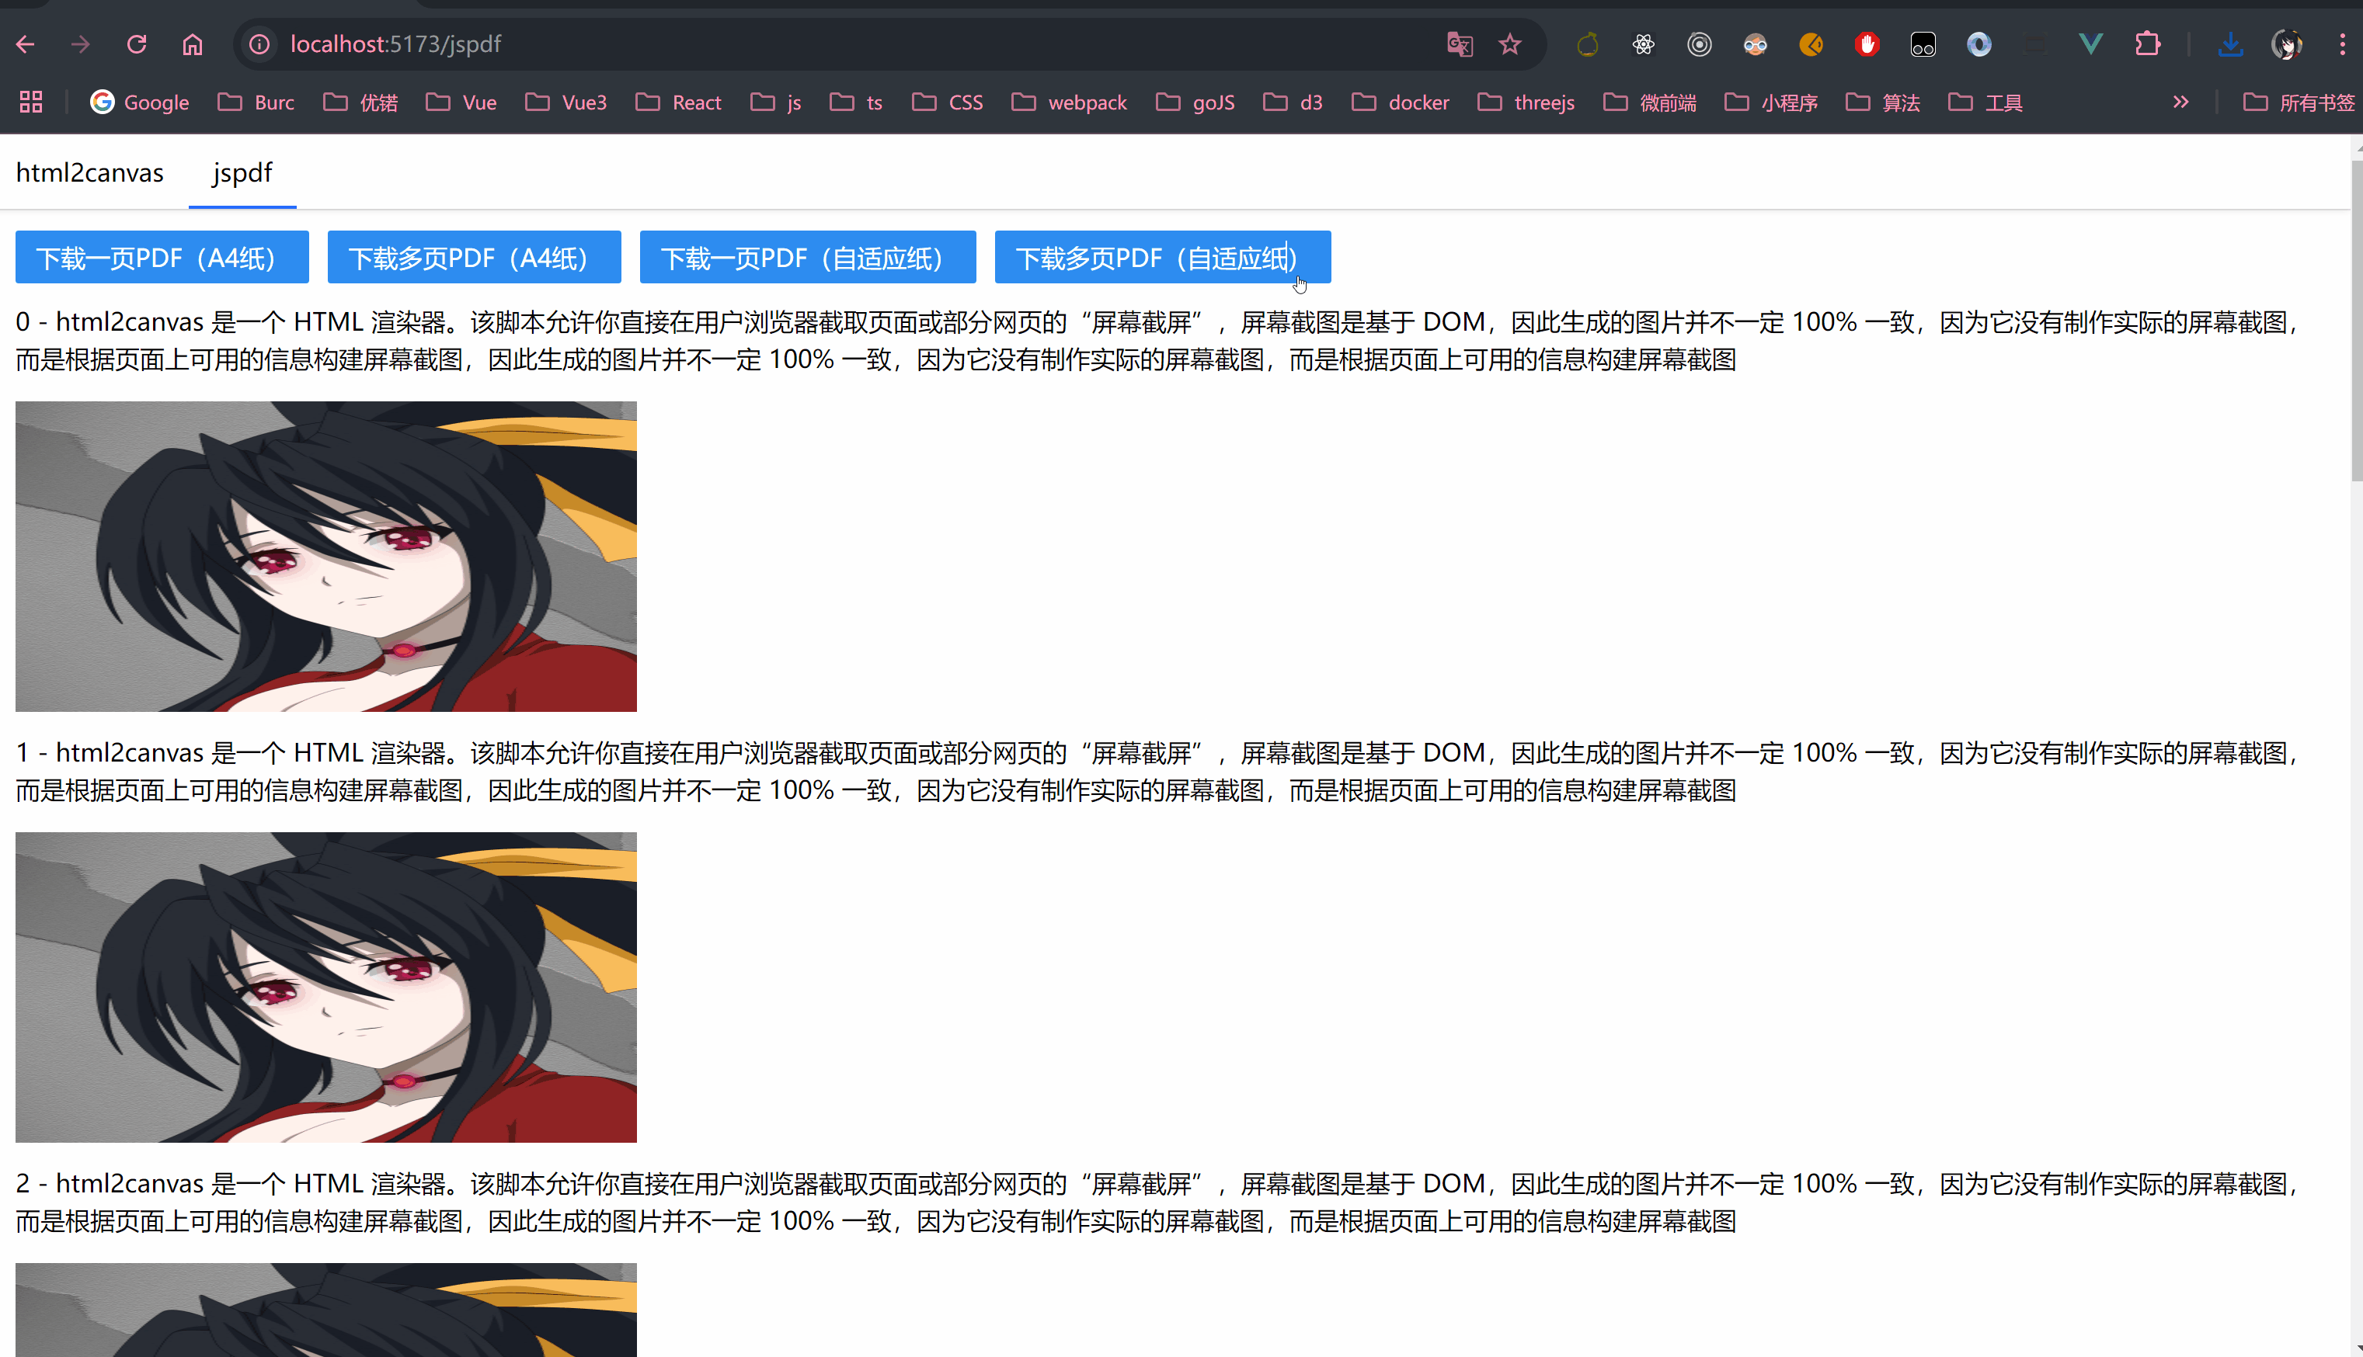
Task: Open the Google Translate extension icon
Action: click(x=1460, y=43)
